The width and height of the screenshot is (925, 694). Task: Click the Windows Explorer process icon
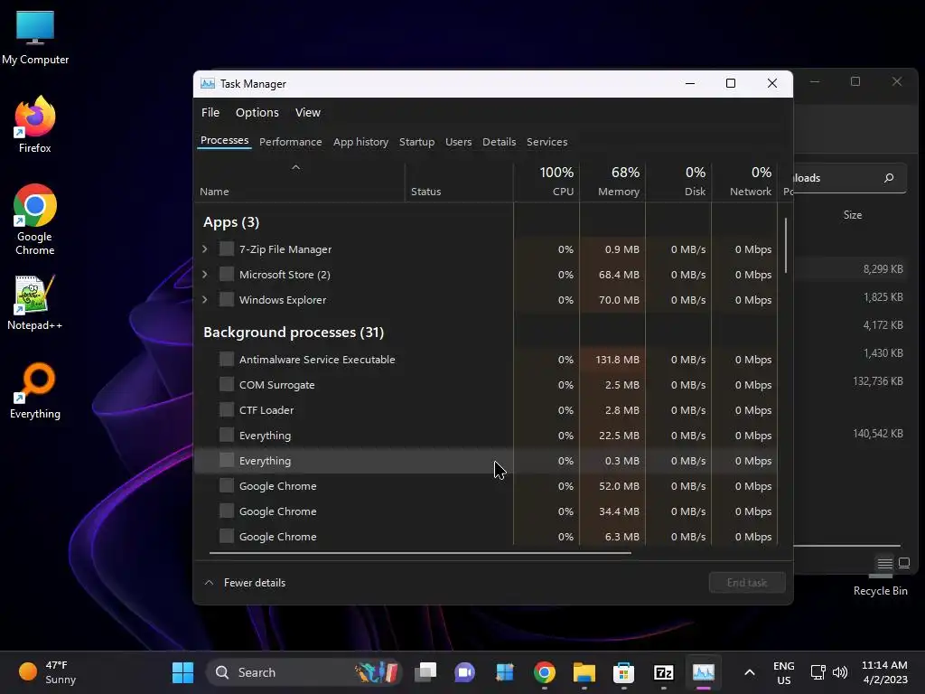[x=227, y=300]
